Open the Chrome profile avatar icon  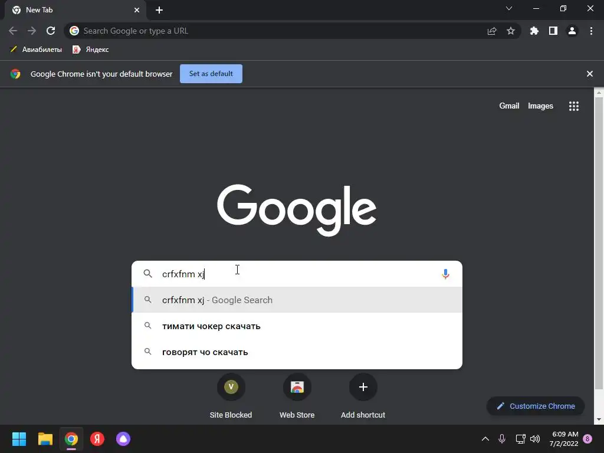tap(572, 31)
